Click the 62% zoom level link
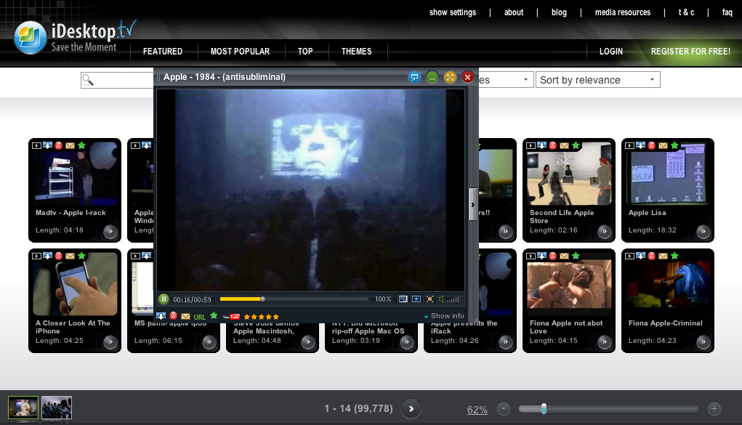This screenshot has height=425, width=742. 477,410
